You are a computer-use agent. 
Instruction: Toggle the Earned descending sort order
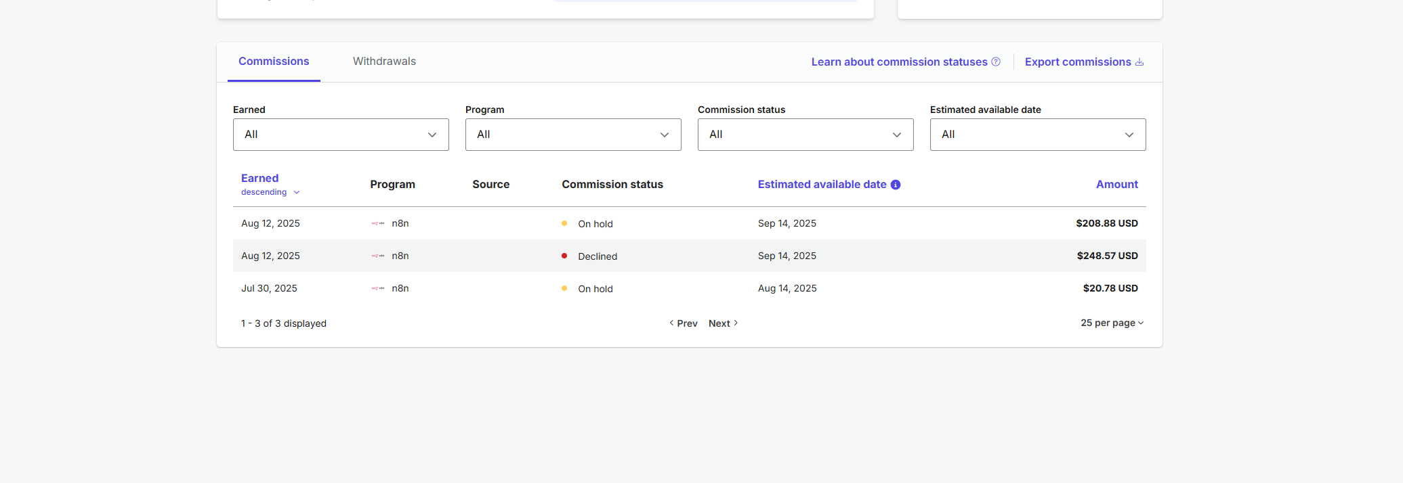coord(270,192)
